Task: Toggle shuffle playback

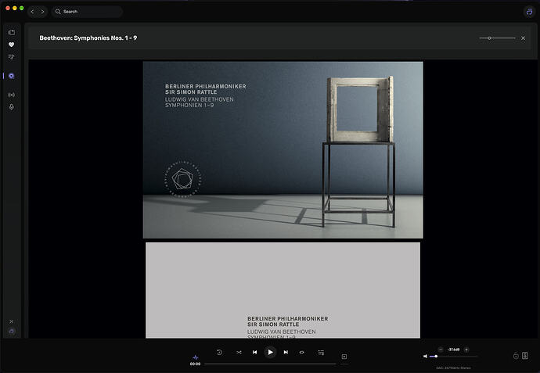Action: (239, 352)
